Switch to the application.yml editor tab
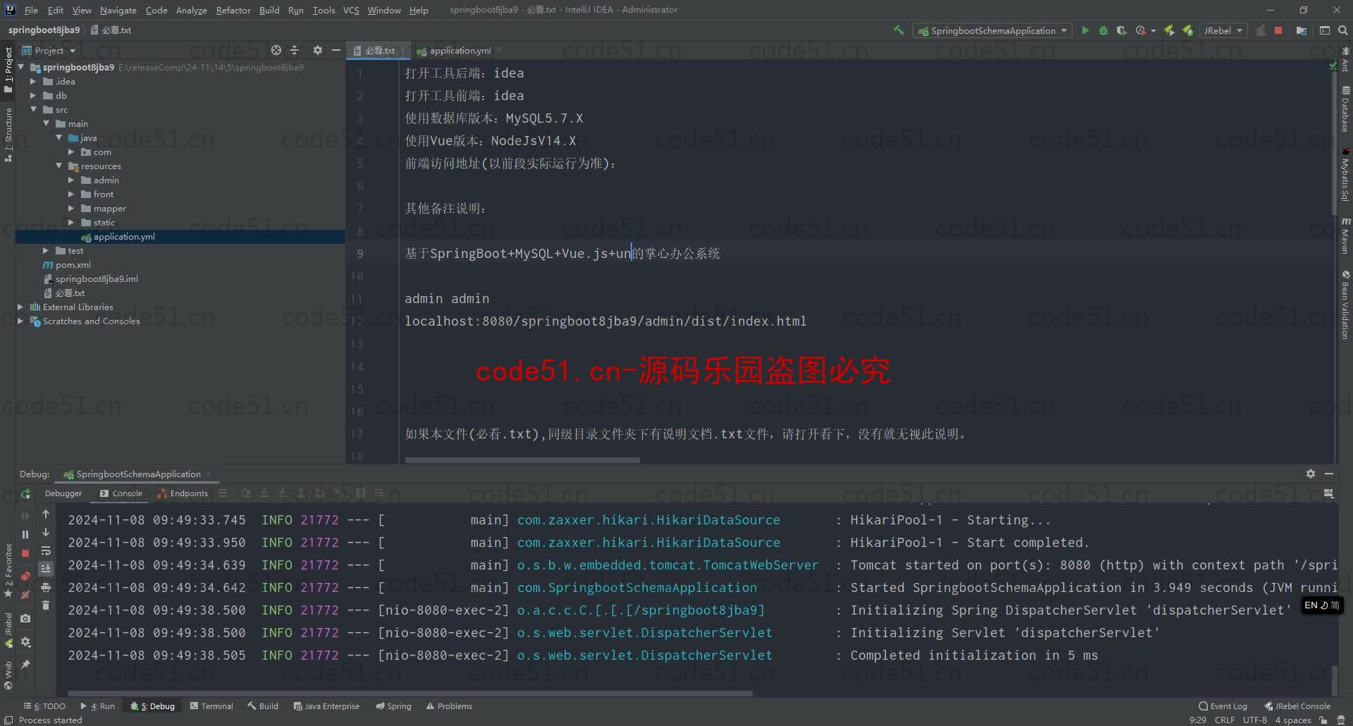Viewport: 1353px width, 726px height. pyautogui.click(x=459, y=50)
